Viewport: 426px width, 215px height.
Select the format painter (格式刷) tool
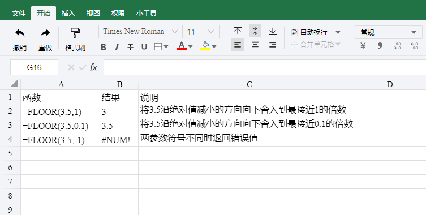tap(75, 33)
